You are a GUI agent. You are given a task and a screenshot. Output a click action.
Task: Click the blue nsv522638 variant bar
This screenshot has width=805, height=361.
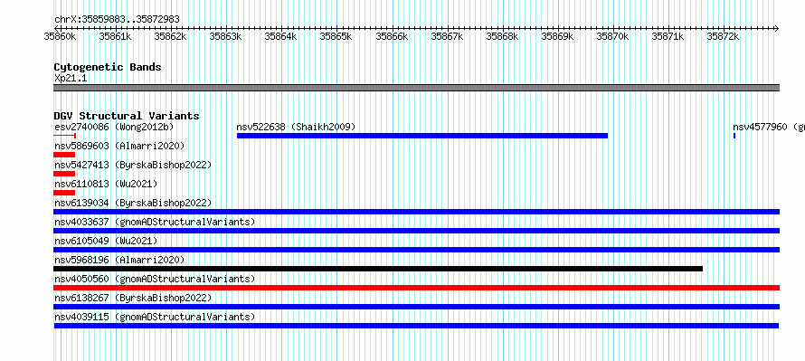click(422, 136)
